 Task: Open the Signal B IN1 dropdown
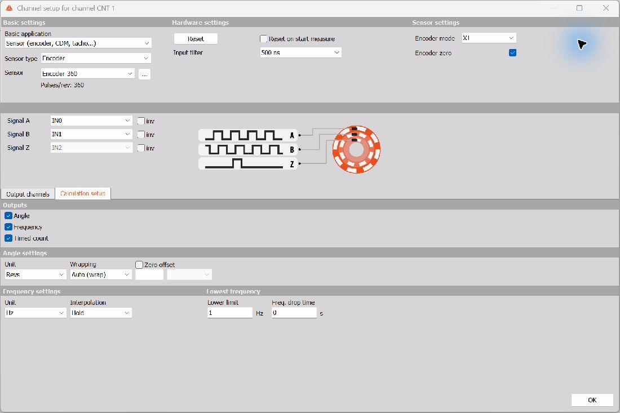click(91, 134)
